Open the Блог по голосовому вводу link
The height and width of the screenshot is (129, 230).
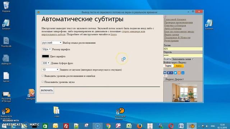[179, 32]
